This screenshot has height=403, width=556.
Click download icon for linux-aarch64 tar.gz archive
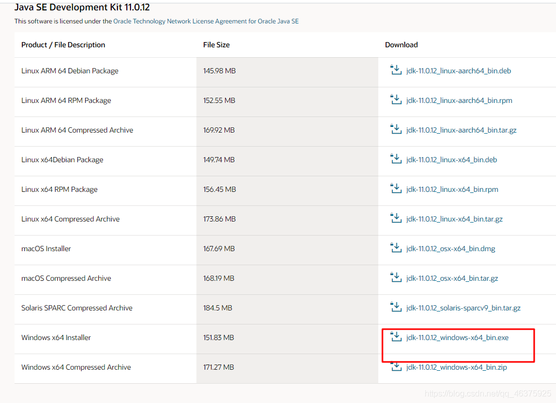[x=396, y=129]
